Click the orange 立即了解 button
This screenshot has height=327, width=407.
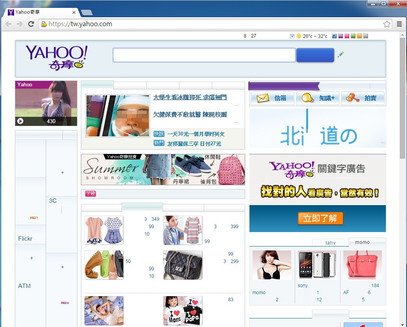coord(320,218)
